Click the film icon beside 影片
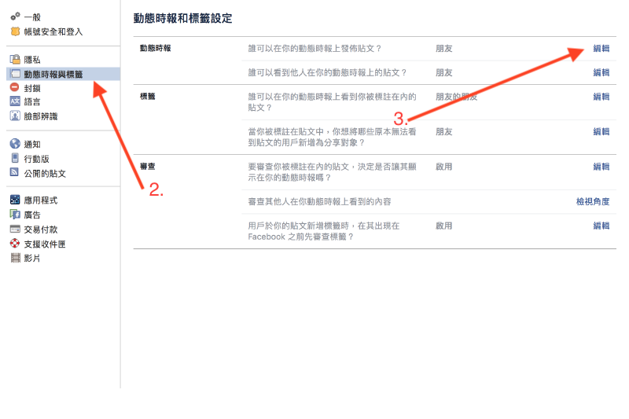 point(15,258)
